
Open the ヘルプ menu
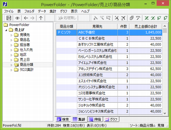tap(85, 11)
